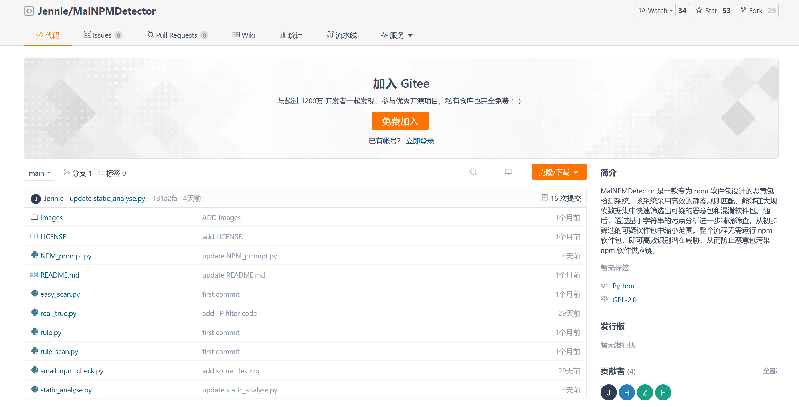This screenshot has width=799, height=407.
Task: Open the static_analyse.py file
Action: click(66, 390)
